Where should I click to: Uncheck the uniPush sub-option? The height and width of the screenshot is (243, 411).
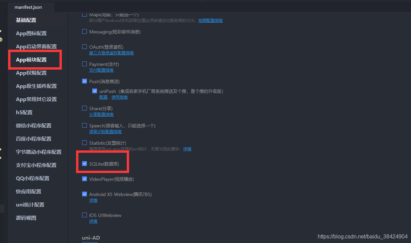click(x=95, y=91)
